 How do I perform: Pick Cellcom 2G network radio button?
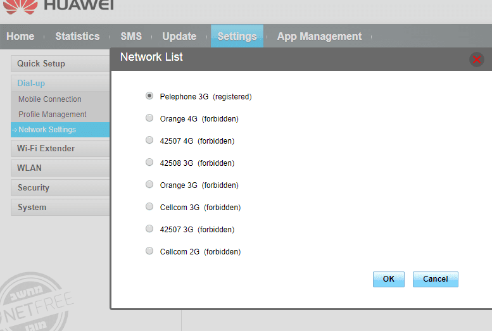(x=149, y=251)
